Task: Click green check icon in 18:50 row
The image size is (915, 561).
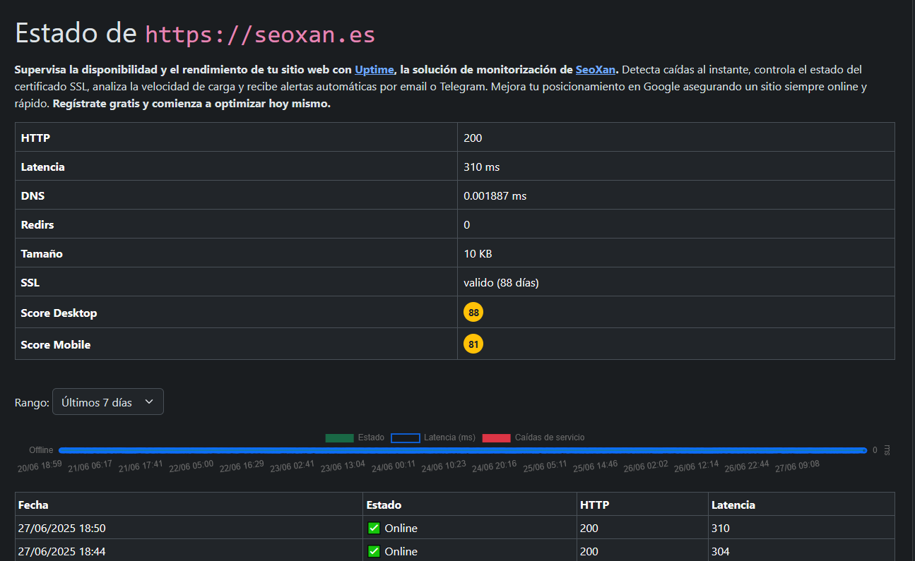Action: pyautogui.click(x=374, y=528)
